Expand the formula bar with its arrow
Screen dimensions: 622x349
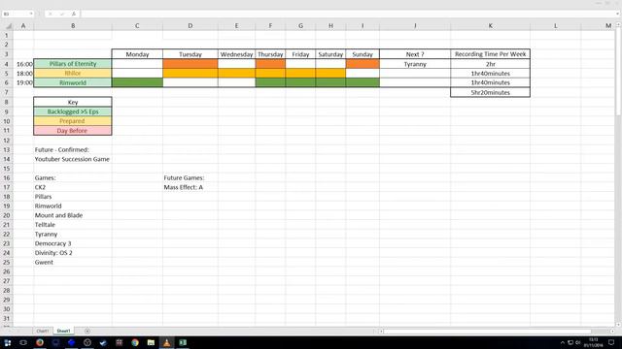click(617, 14)
